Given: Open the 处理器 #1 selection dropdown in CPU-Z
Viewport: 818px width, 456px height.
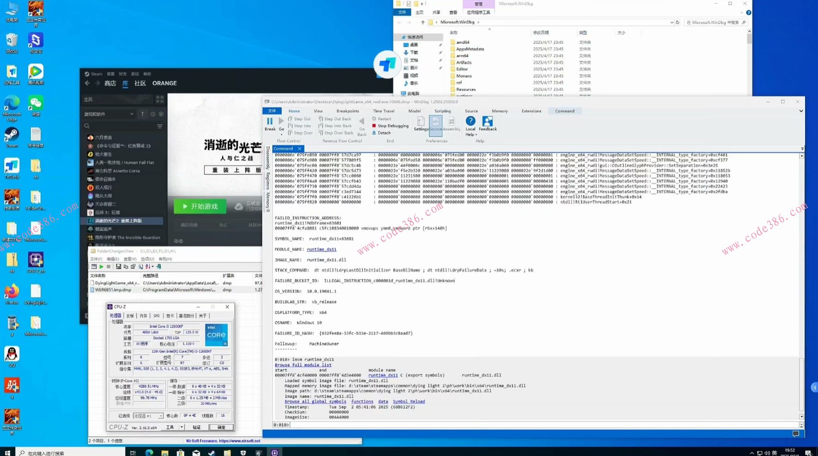Looking at the screenshot, I should click(148, 416).
